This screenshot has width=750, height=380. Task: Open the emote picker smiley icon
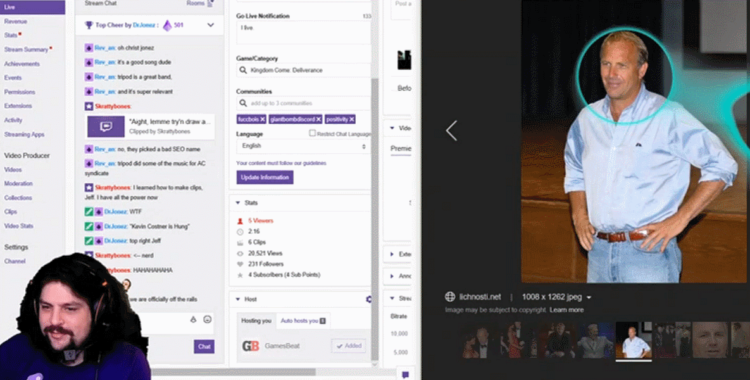(207, 319)
